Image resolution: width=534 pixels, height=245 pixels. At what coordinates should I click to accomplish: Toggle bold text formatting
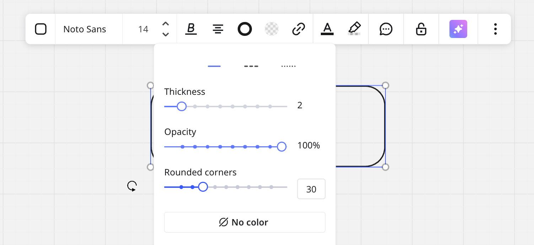tap(191, 29)
